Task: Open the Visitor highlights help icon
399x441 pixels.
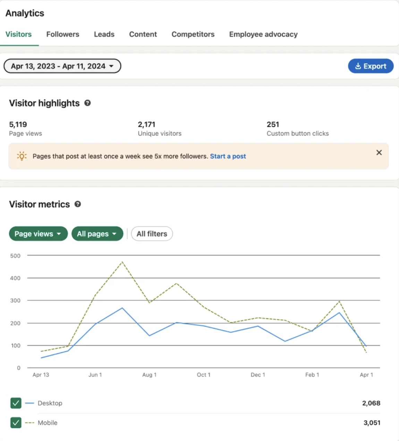Action: tap(88, 103)
